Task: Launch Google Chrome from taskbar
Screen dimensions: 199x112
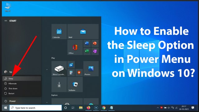Action: tap(104, 108)
